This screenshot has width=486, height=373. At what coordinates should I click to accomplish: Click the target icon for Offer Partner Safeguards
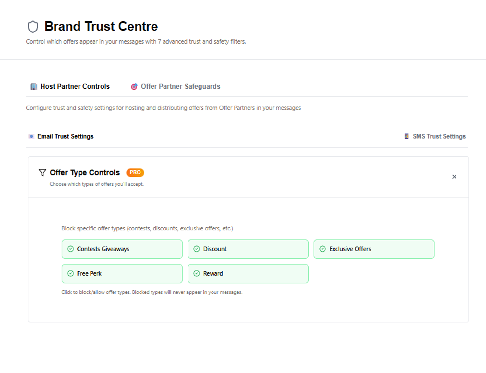(x=134, y=87)
